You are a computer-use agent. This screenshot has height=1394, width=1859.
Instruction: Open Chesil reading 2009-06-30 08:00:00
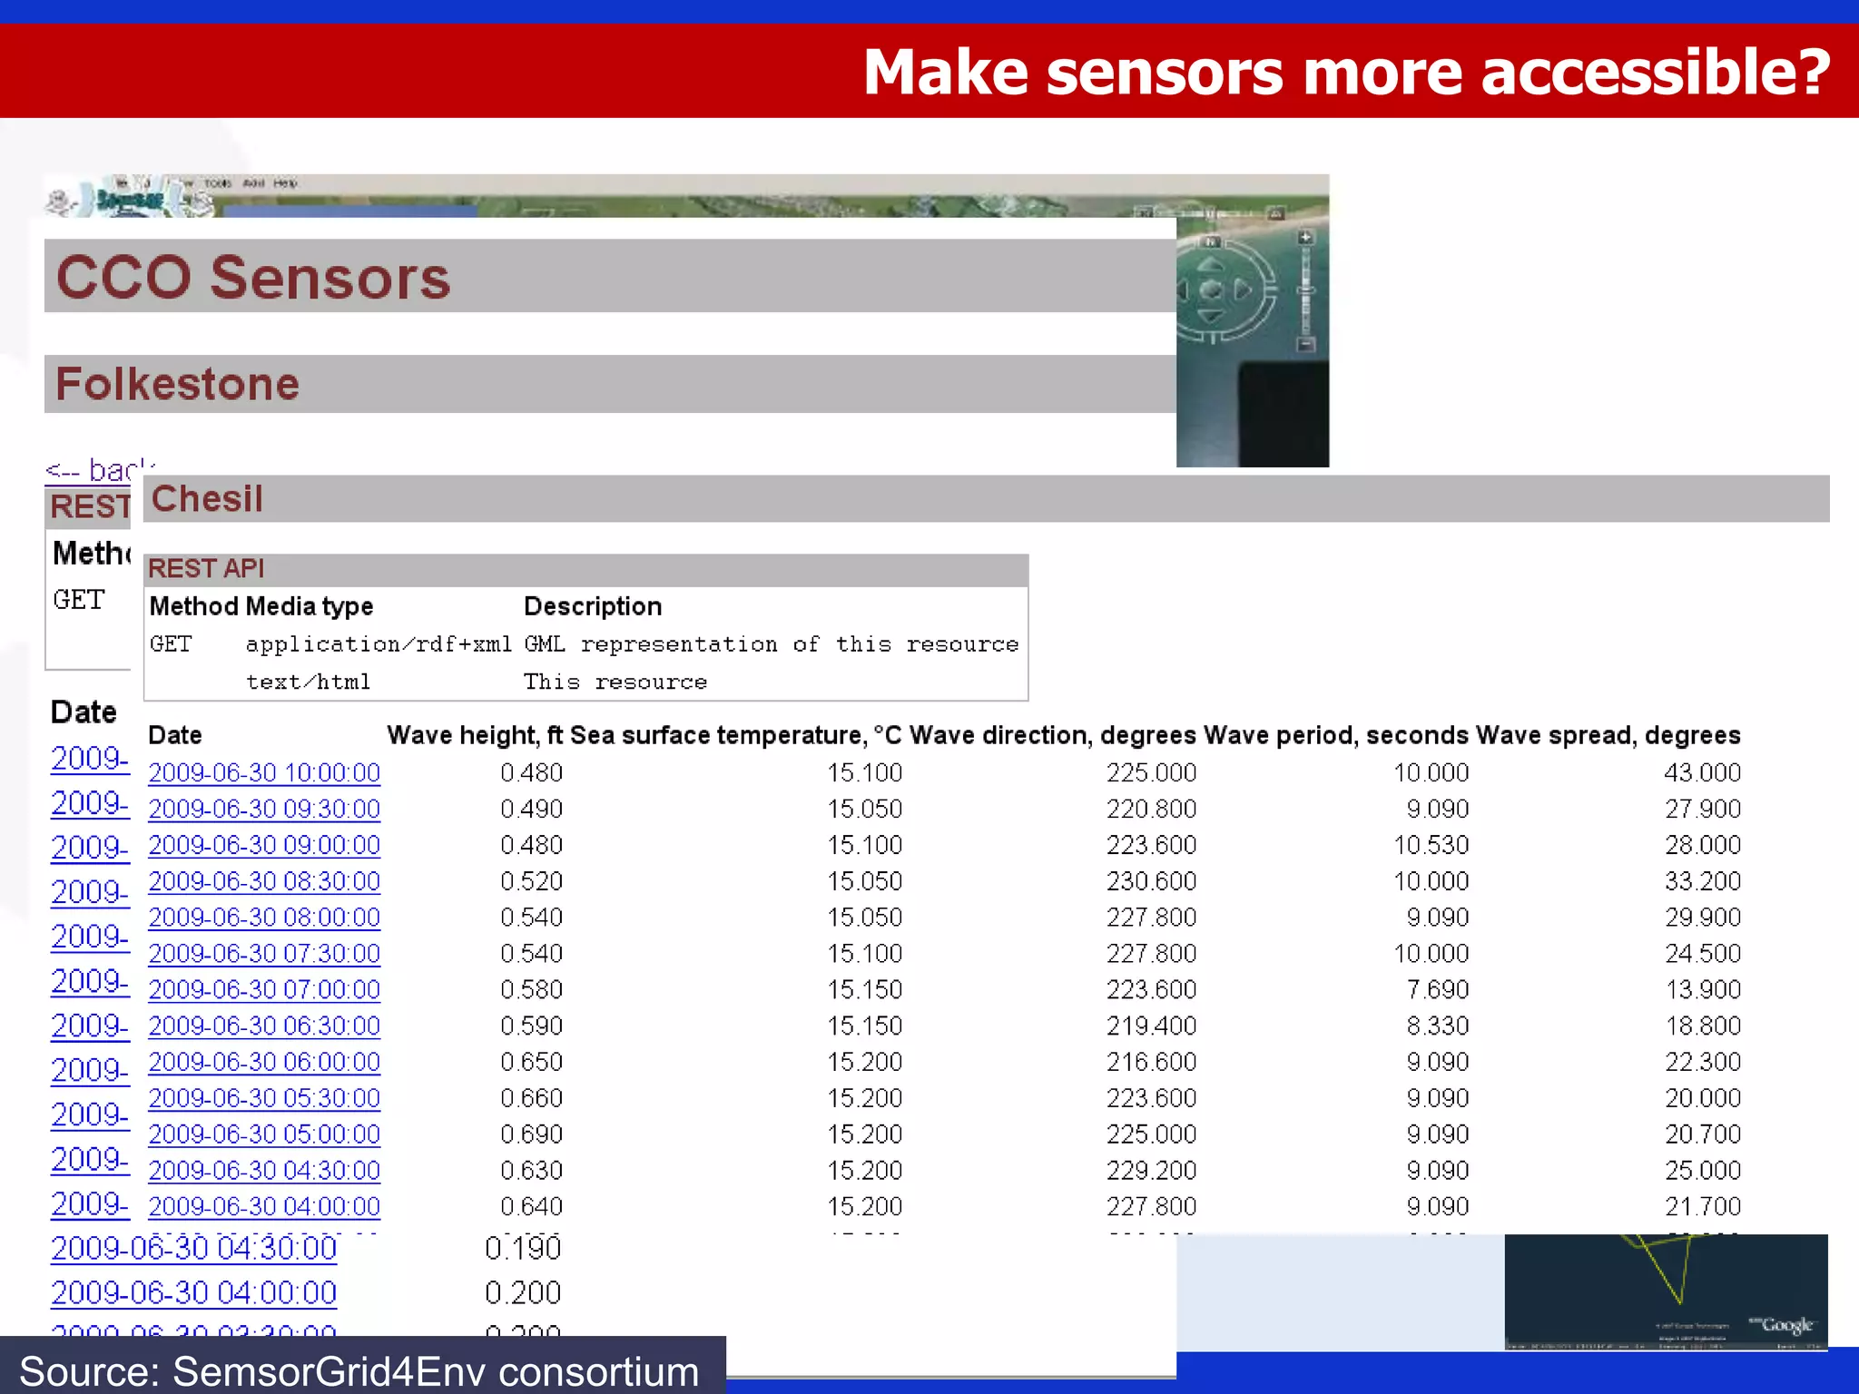click(x=264, y=918)
